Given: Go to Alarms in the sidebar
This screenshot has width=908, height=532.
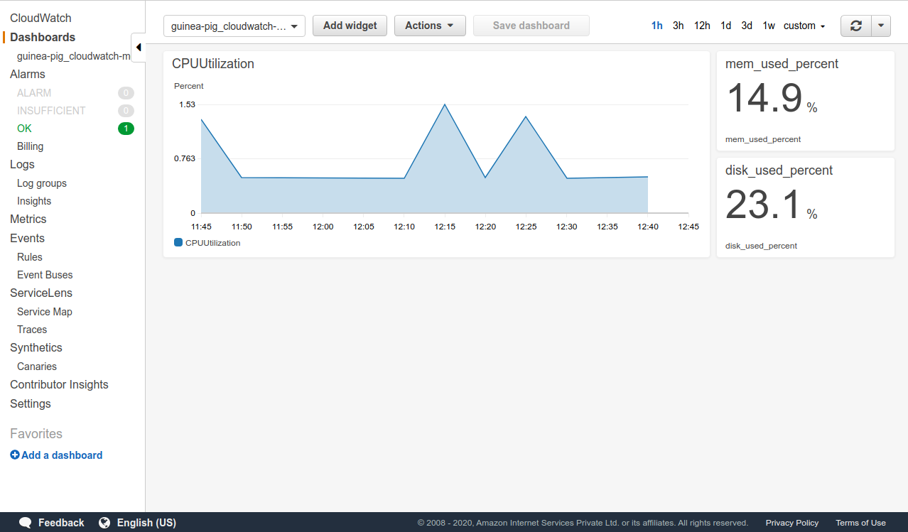Looking at the screenshot, I should coord(28,74).
